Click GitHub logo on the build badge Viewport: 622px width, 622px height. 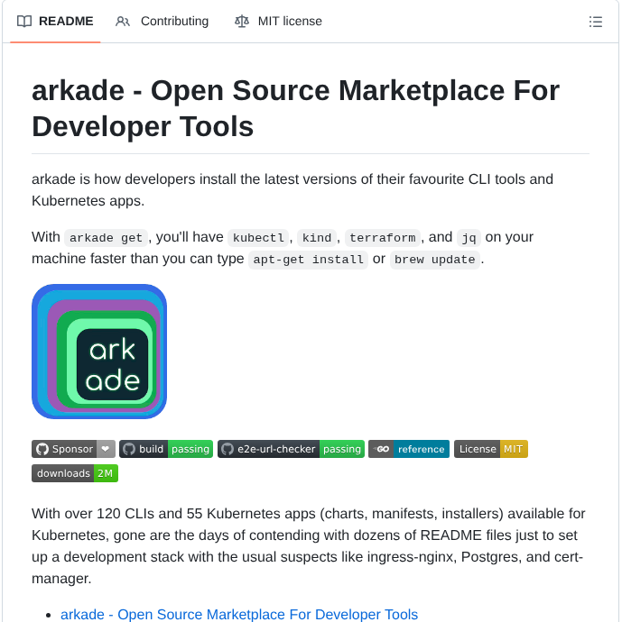point(129,449)
